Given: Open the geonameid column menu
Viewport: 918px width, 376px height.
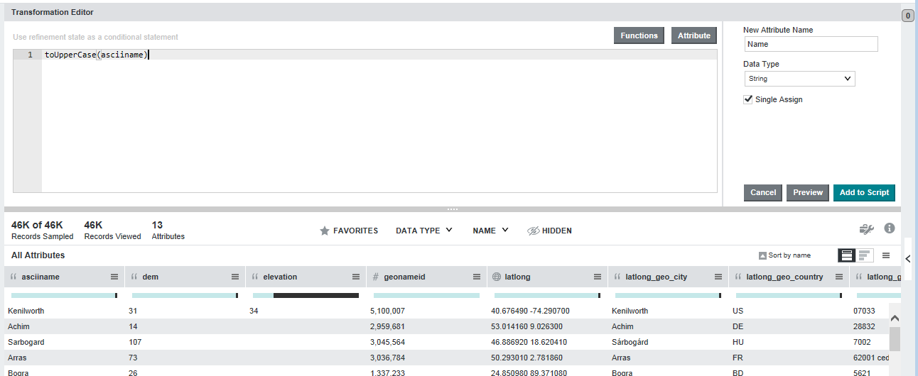Looking at the screenshot, I should [x=477, y=277].
